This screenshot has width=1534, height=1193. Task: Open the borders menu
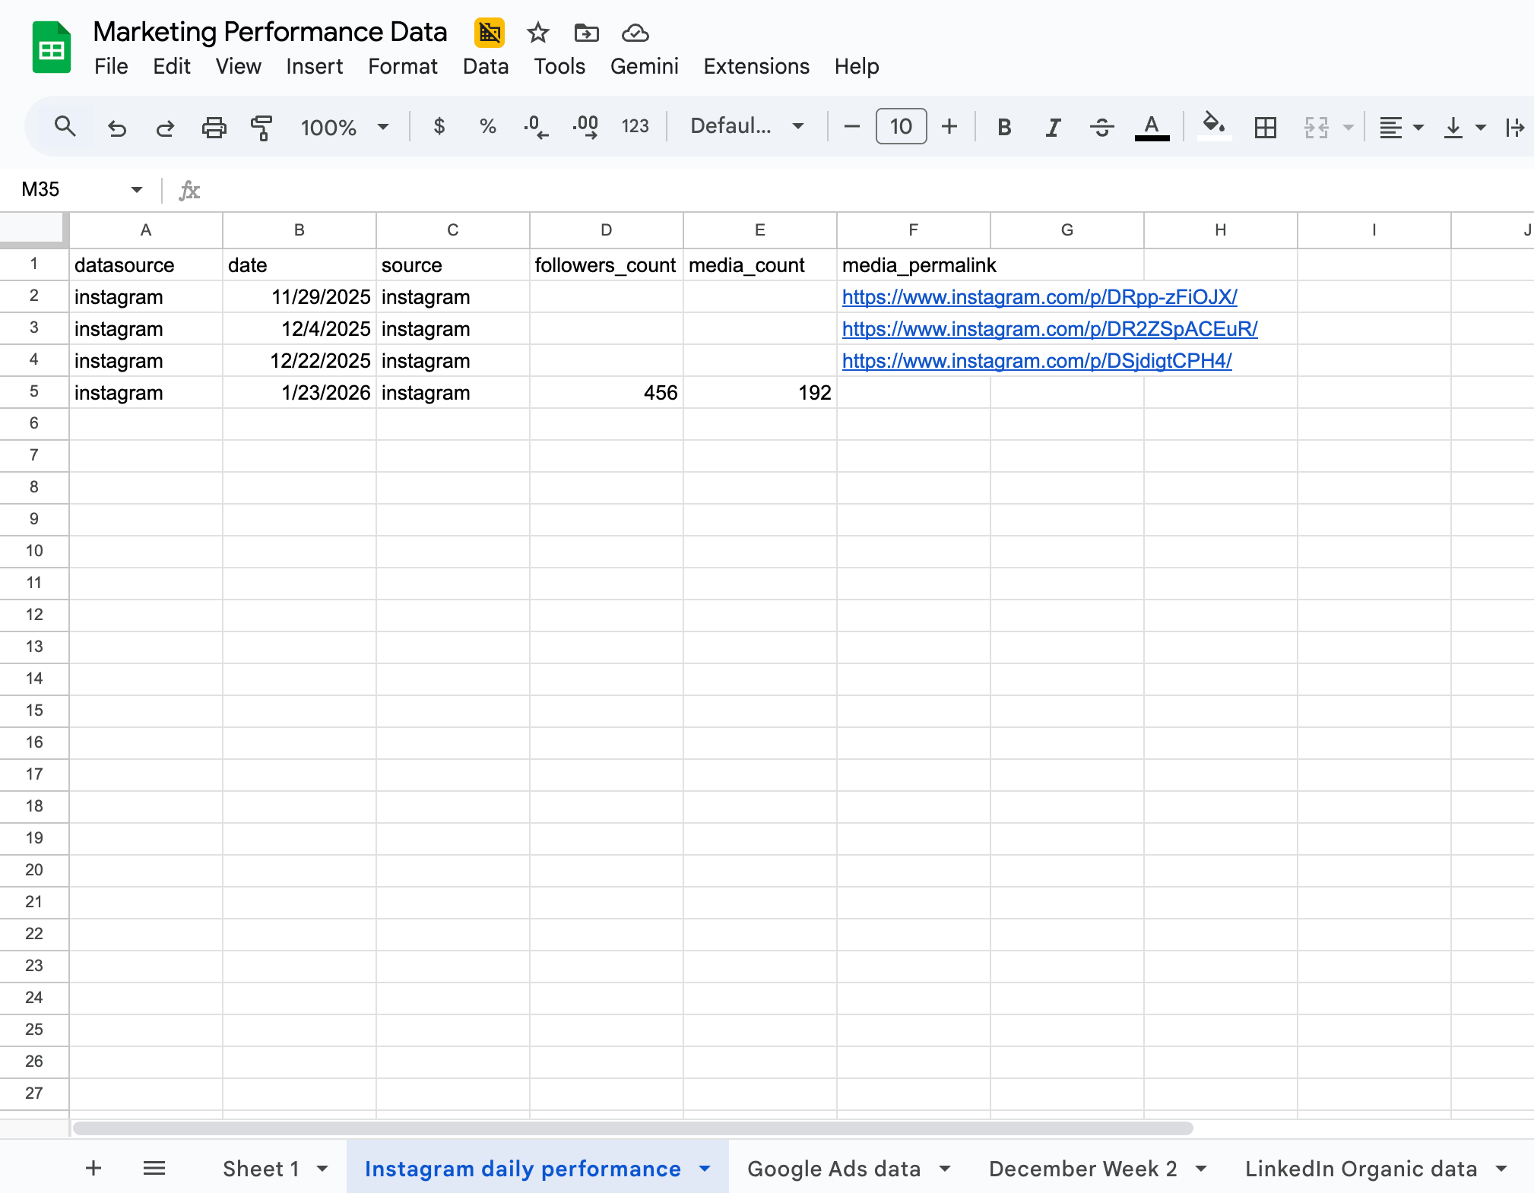point(1264,127)
